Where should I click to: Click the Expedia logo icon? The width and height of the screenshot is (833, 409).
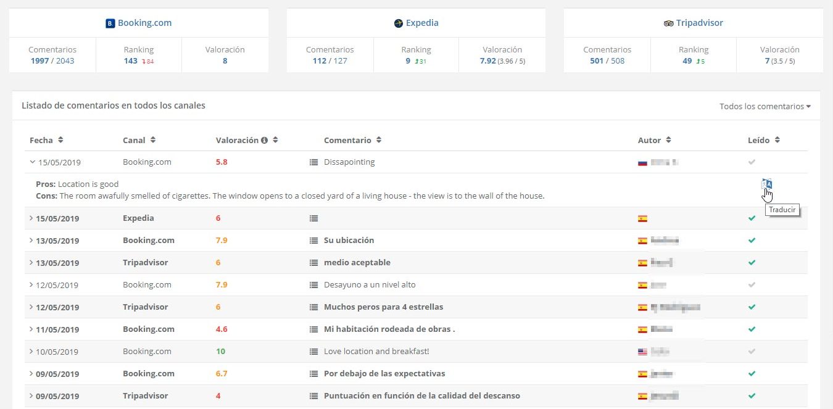399,23
